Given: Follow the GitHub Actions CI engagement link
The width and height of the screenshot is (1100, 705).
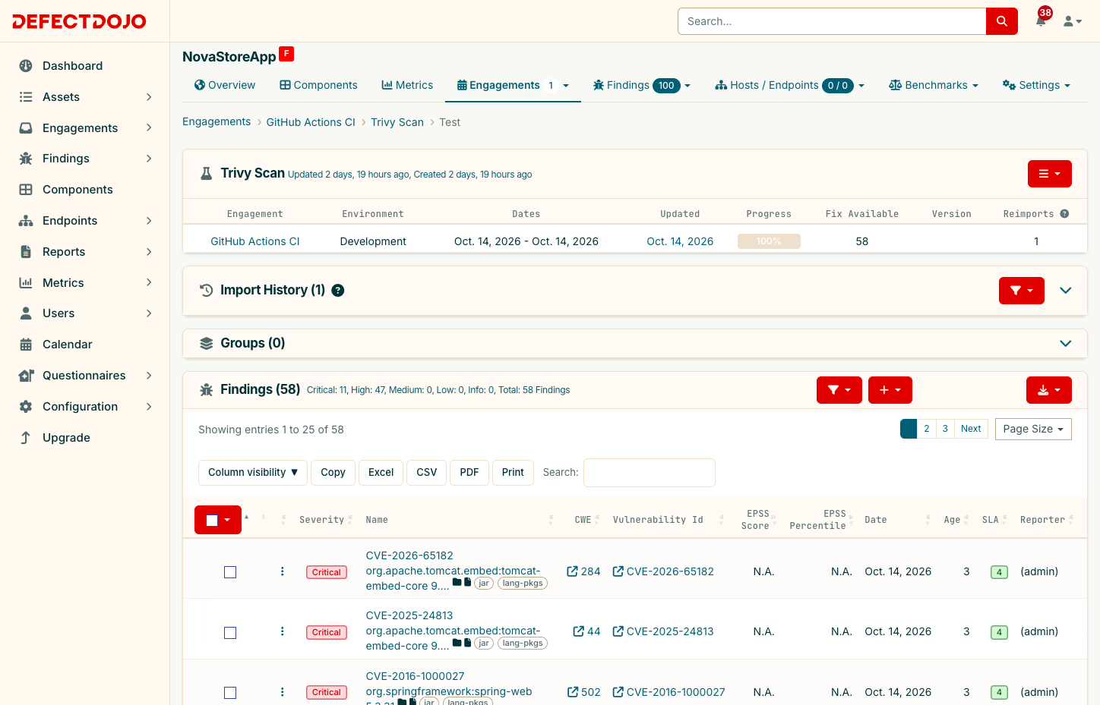Looking at the screenshot, I should point(255,241).
